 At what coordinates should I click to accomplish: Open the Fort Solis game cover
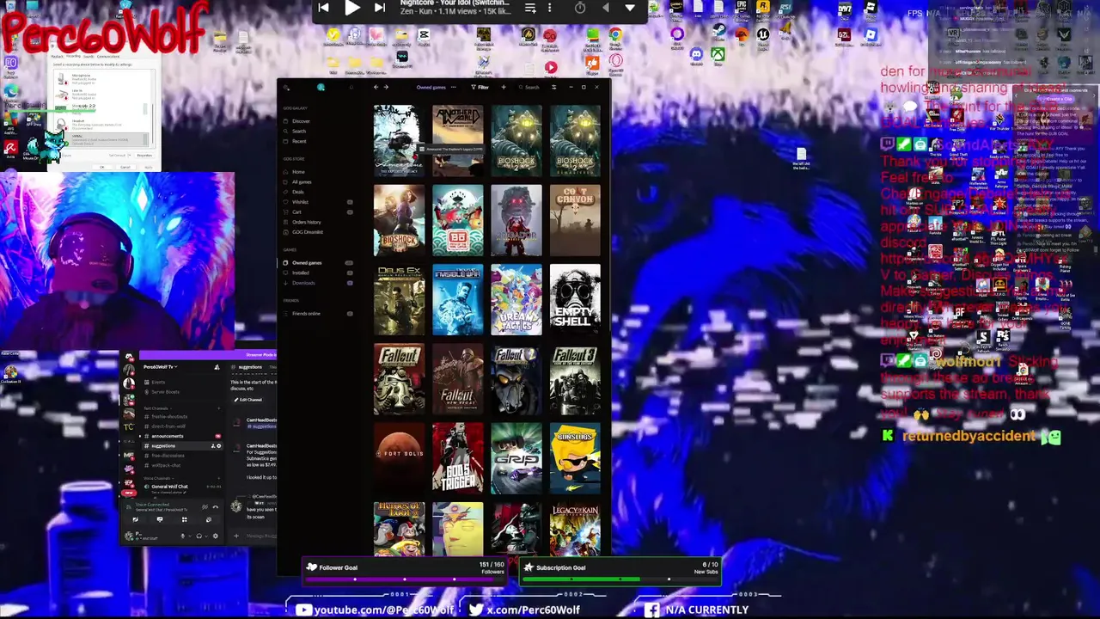(x=399, y=458)
